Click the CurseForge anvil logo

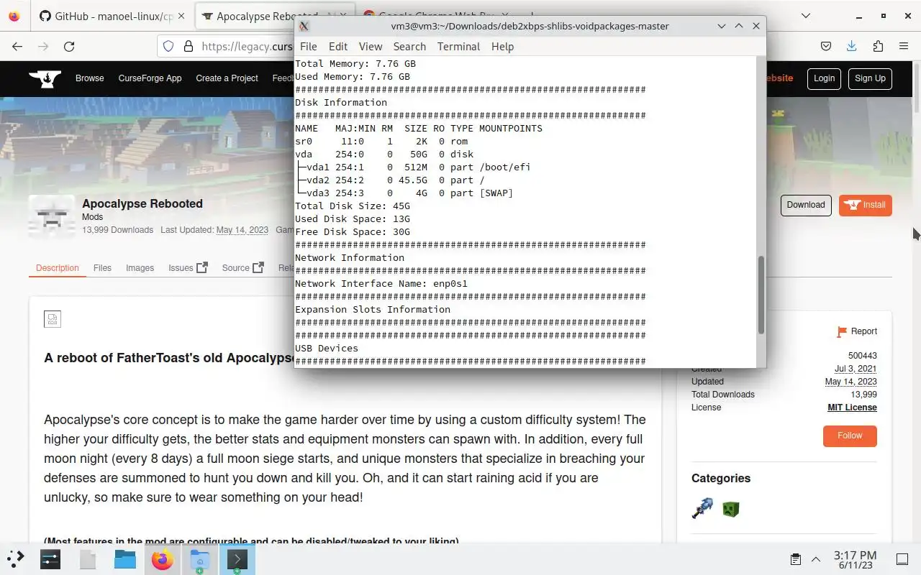coord(45,78)
